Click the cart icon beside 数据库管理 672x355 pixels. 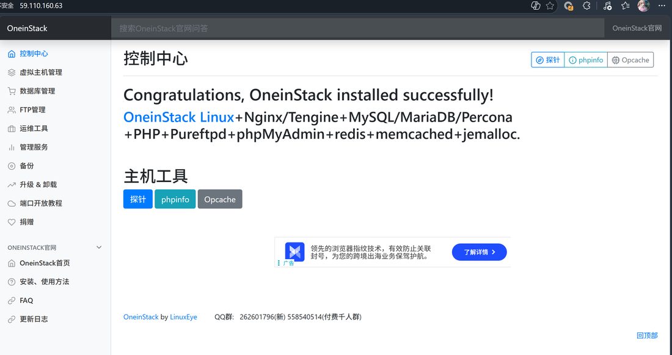[12, 91]
